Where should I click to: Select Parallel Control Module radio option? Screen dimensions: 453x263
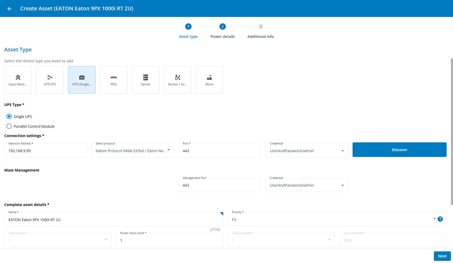pyautogui.click(x=9, y=126)
